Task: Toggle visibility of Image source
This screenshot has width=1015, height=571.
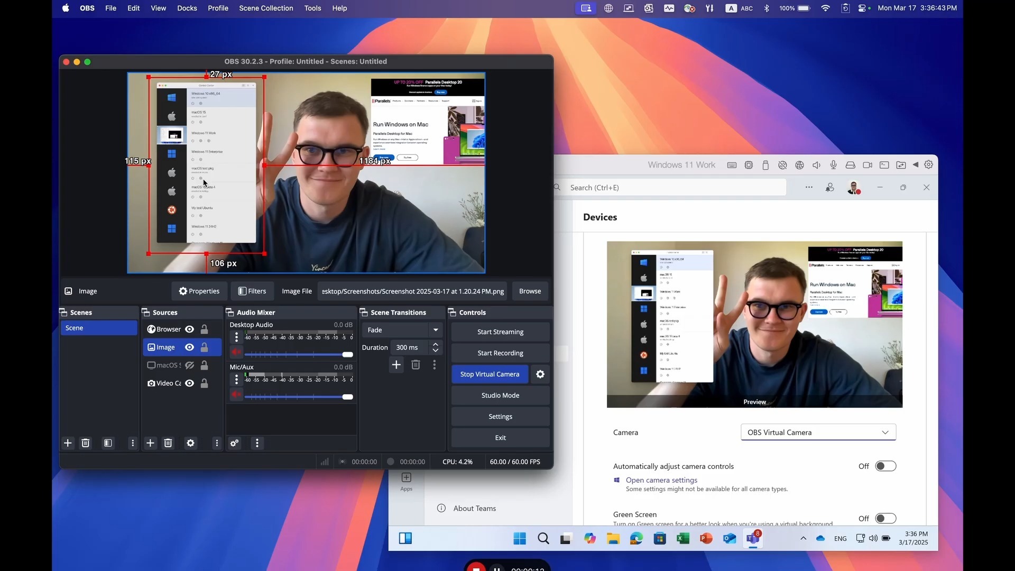Action: pos(189,347)
